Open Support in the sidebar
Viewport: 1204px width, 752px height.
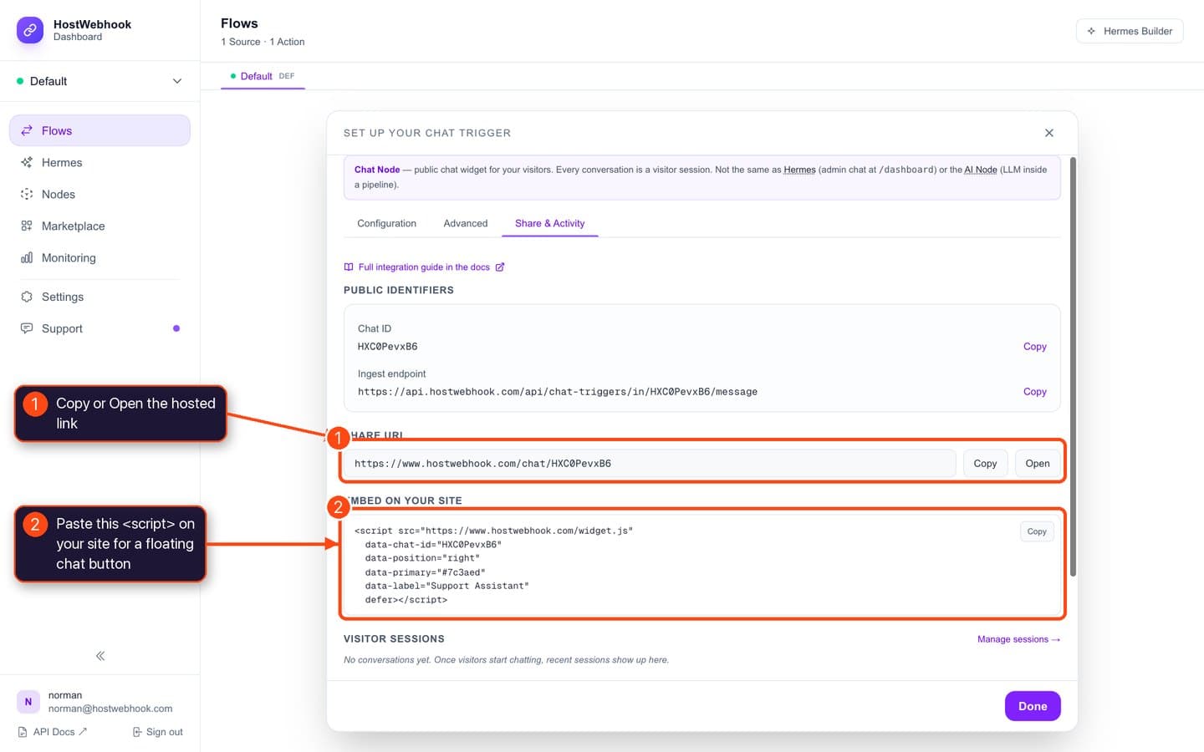click(x=99, y=328)
